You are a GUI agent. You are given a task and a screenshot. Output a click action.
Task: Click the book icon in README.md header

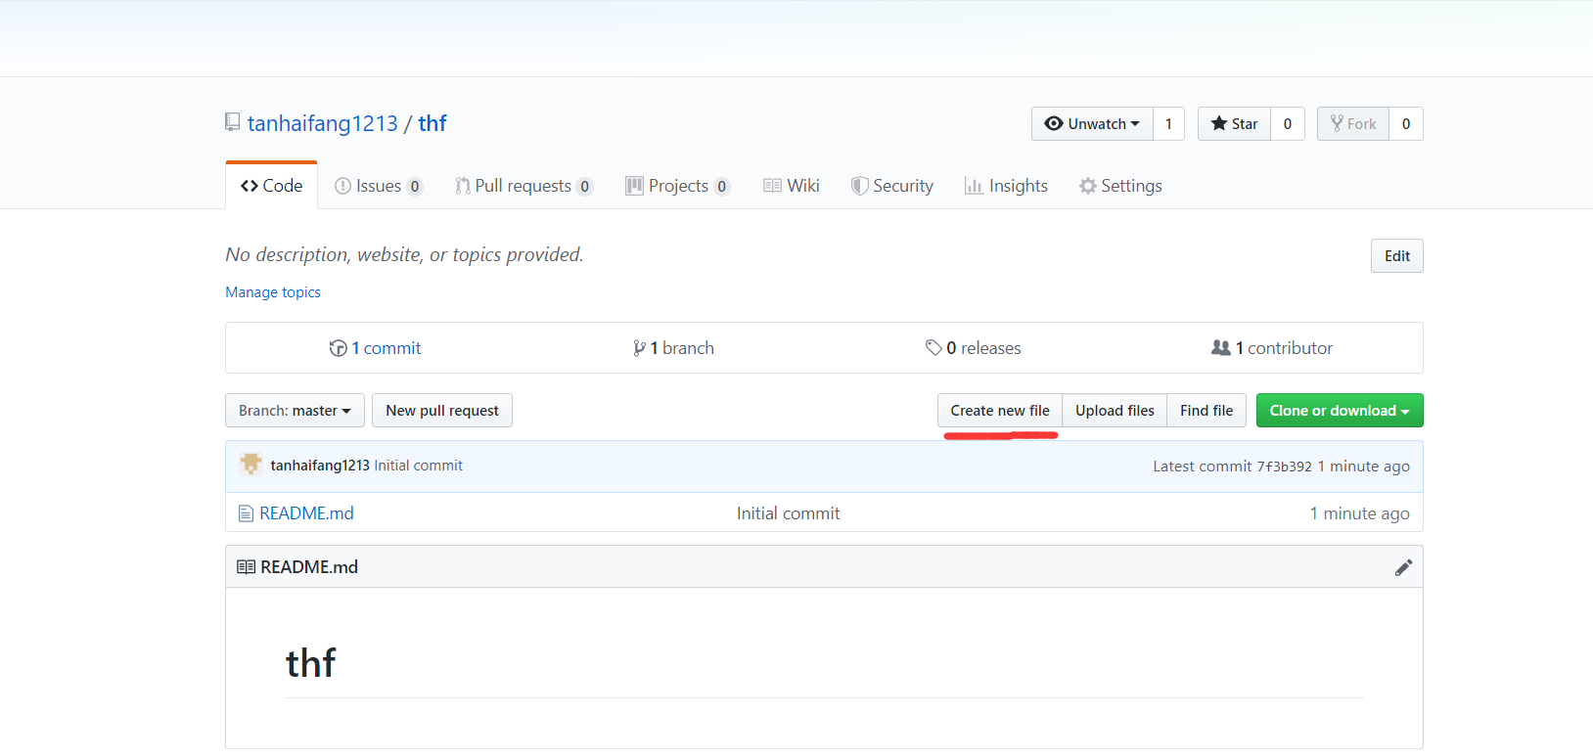tap(246, 567)
